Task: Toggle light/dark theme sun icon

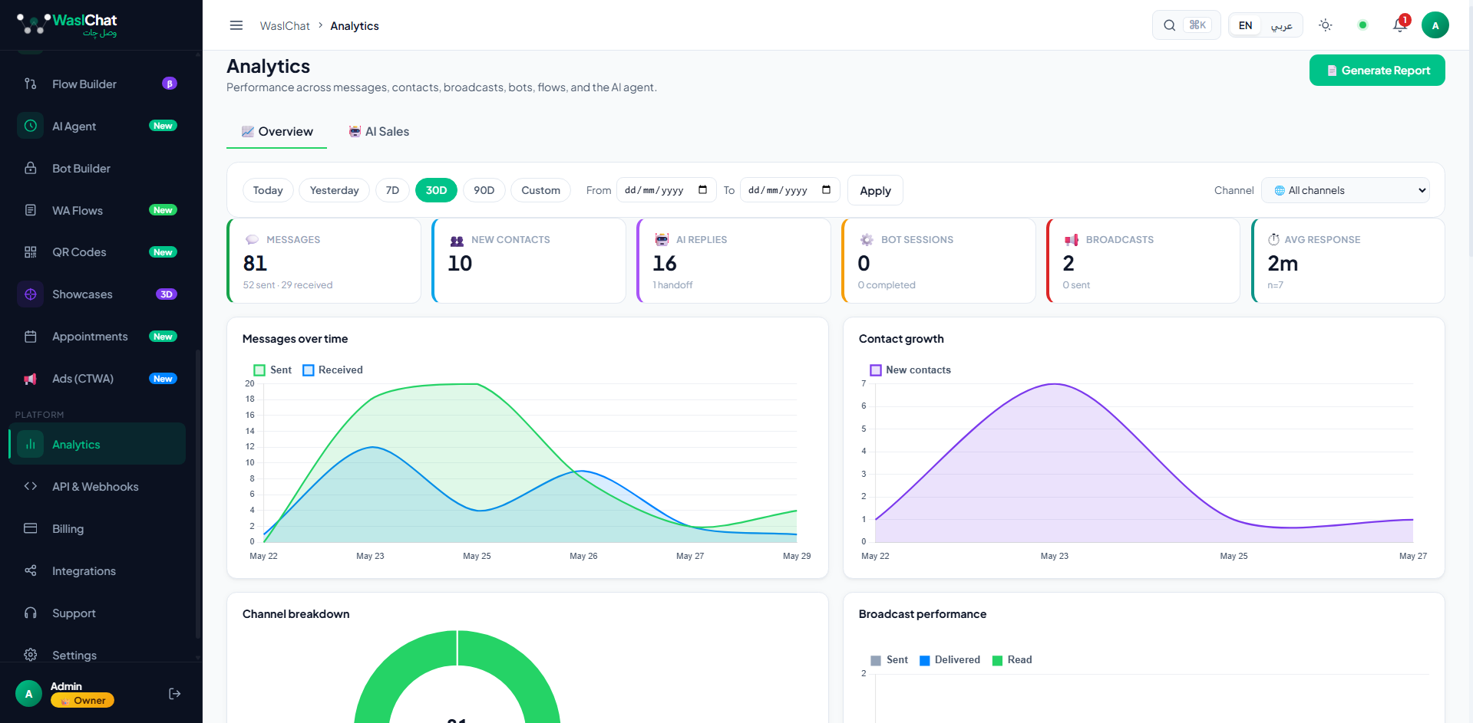Action: coord(1326,25)
